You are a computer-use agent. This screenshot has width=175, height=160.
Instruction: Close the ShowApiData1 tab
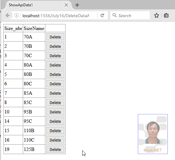(66, 5)
